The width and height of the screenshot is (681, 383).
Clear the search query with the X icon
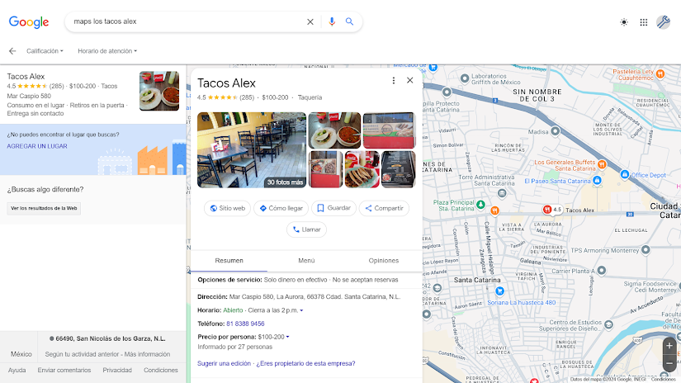tap(310, 21)
